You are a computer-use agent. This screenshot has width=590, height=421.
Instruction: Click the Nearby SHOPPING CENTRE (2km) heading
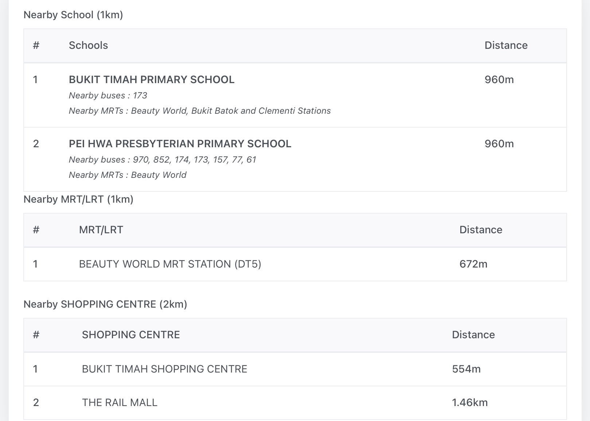[x=105, y=304]
